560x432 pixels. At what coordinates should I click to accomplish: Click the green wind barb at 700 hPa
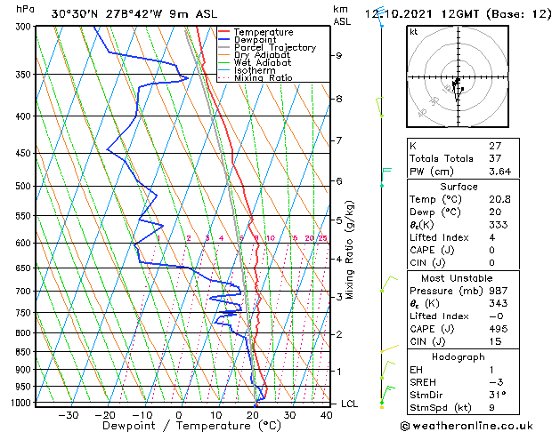[x=388, y=284]
